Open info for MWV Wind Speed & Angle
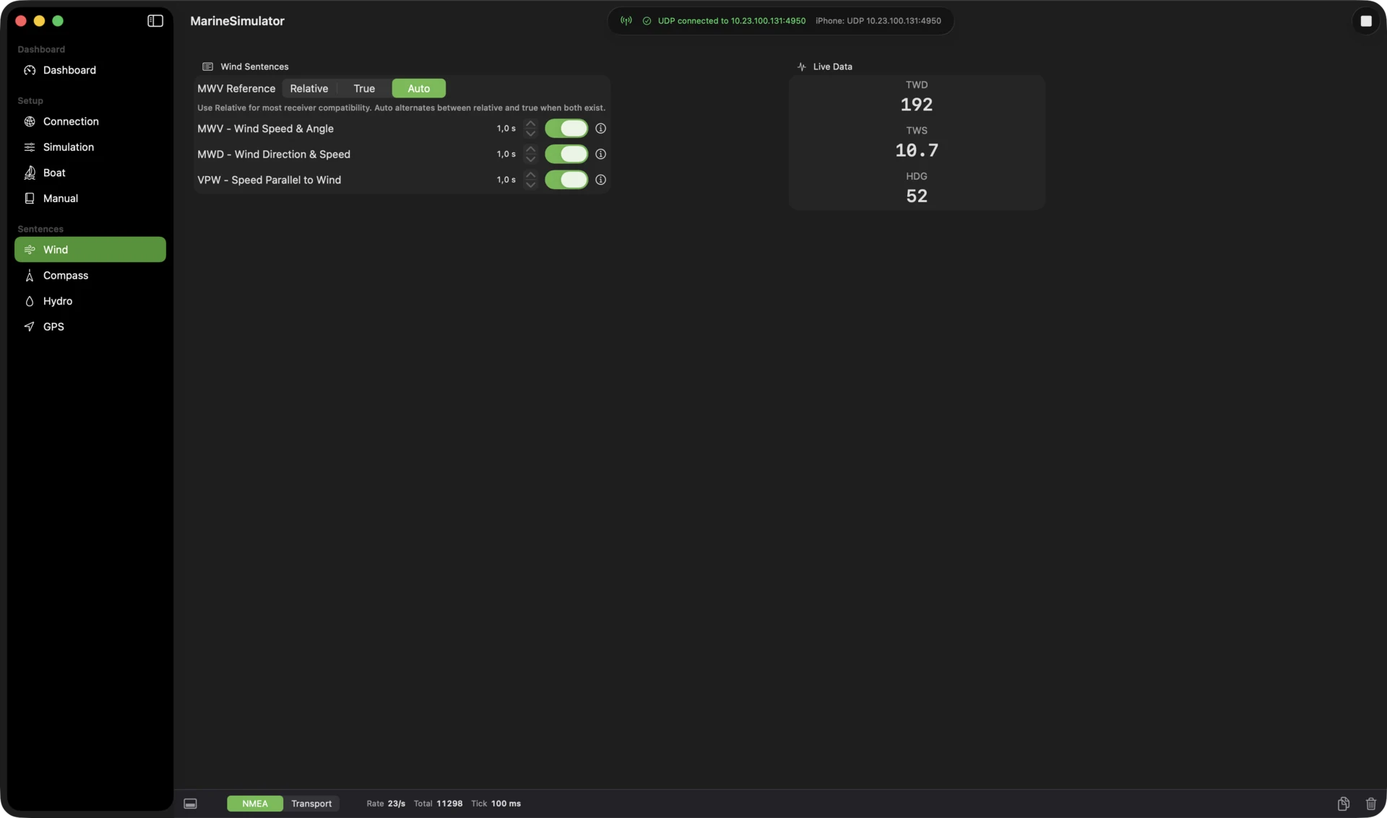The image size is (1387, 818). tap(600, 129)
